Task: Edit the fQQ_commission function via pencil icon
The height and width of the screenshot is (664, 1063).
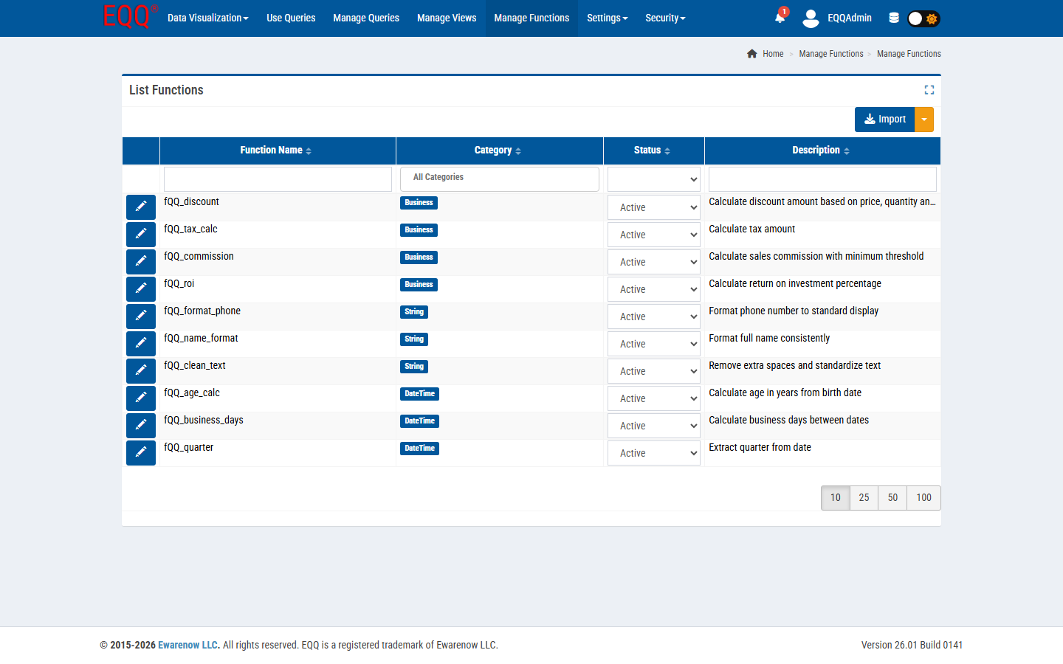Action: pyautogui.click(x=140, y=261)
